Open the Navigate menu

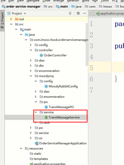coord(33,1)
